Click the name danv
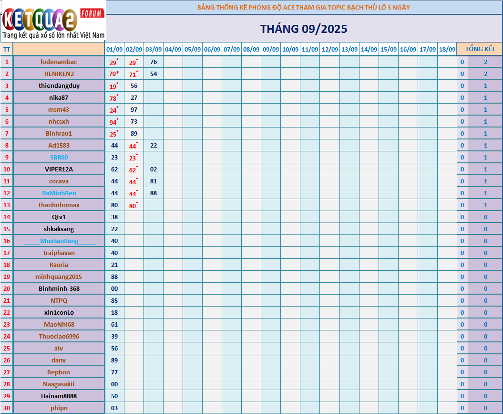The height and width of the screenshot is (414, 503). point(59,361)
